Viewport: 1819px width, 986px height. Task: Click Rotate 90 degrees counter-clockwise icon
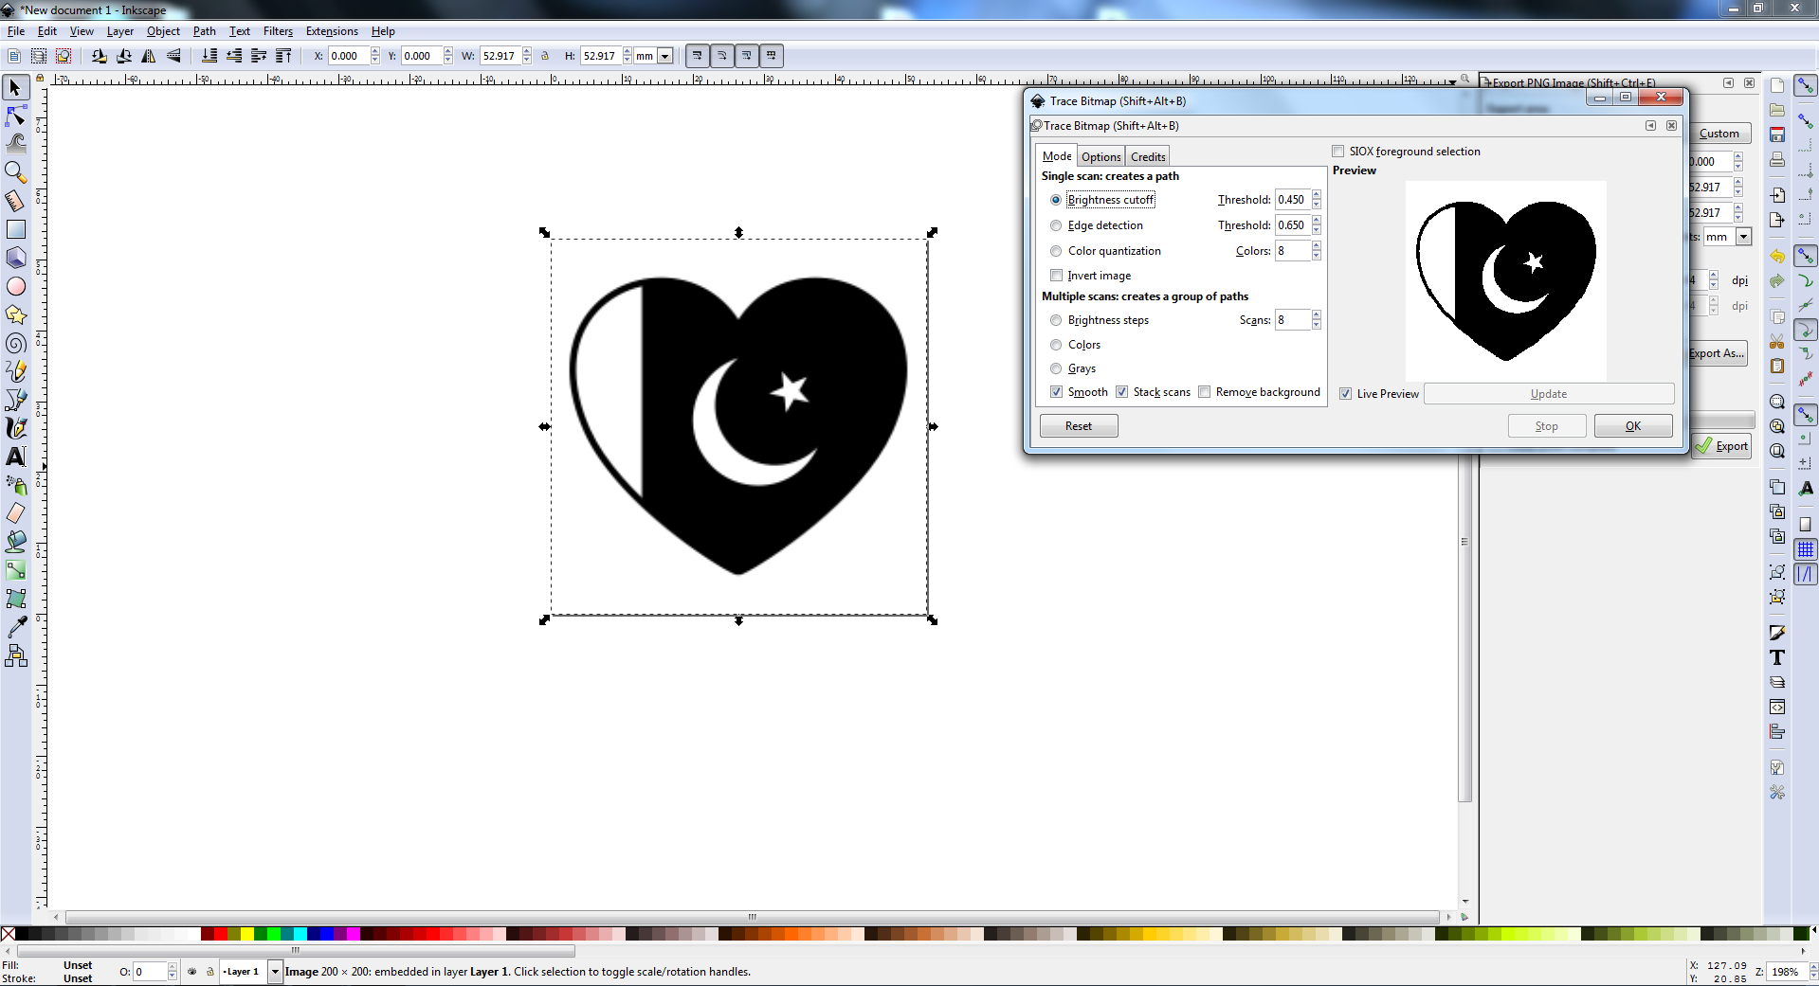100,56
